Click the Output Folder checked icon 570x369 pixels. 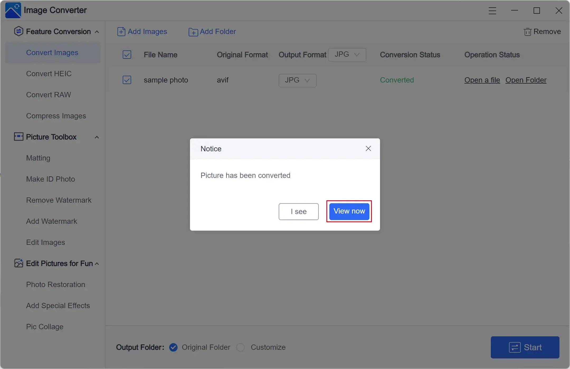(x=174, y=347)
